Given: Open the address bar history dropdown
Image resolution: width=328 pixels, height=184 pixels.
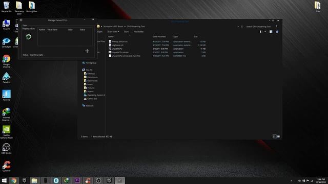Looking at the screenshot, I should point(238,27).
